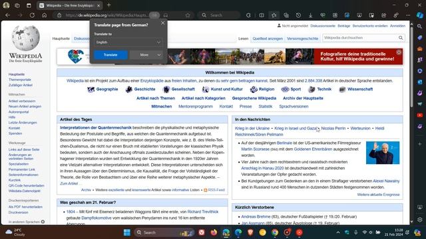This screenshot has width=426, height=239.
Task: Open the Krieg in der Ukraine link
Action: pyautogui.click(x=252, y=128)
